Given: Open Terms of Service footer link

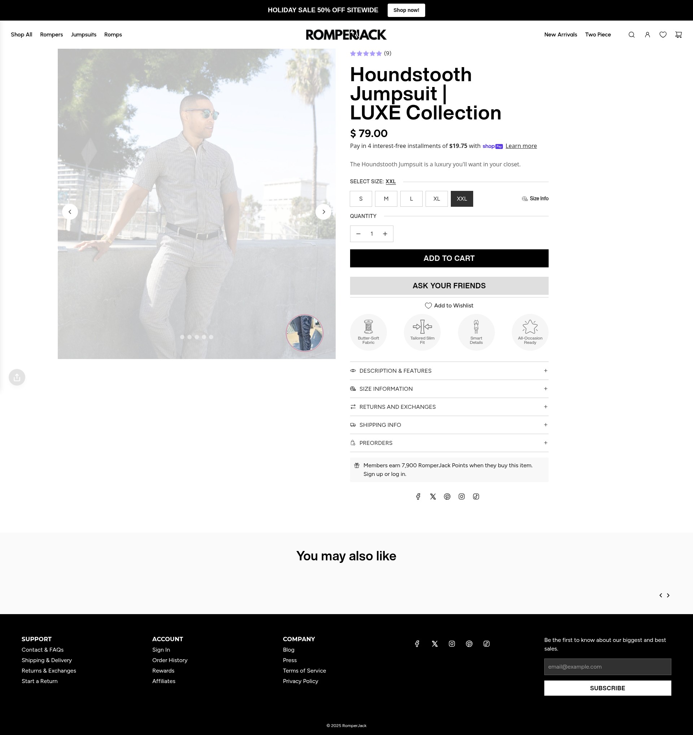Looking at the screenshot, I should click(304, 671).
